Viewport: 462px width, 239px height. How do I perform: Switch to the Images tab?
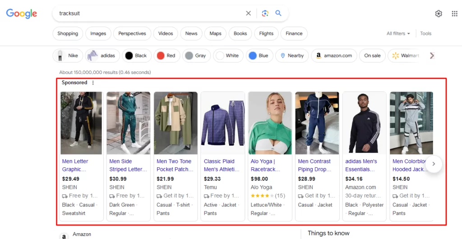98,33
